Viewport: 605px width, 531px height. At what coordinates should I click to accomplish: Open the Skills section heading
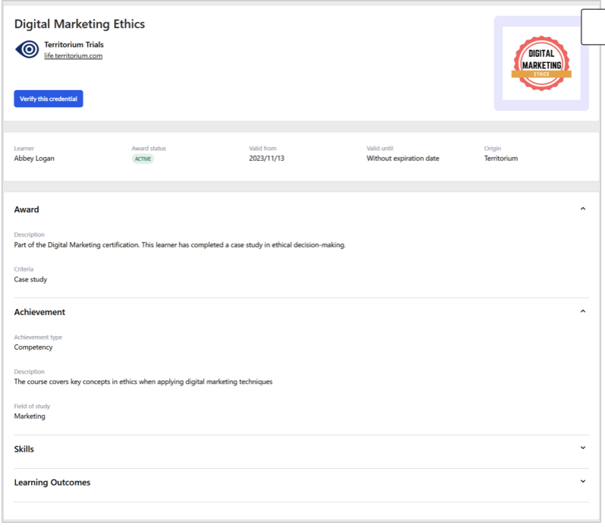[x=24, y=449]
